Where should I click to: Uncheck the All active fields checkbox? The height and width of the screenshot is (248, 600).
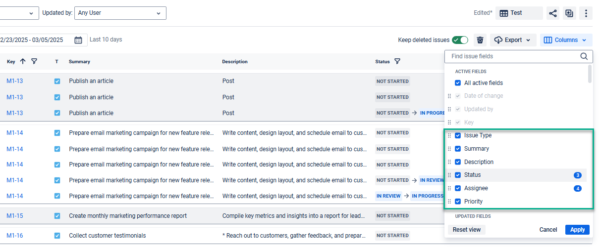458,83
